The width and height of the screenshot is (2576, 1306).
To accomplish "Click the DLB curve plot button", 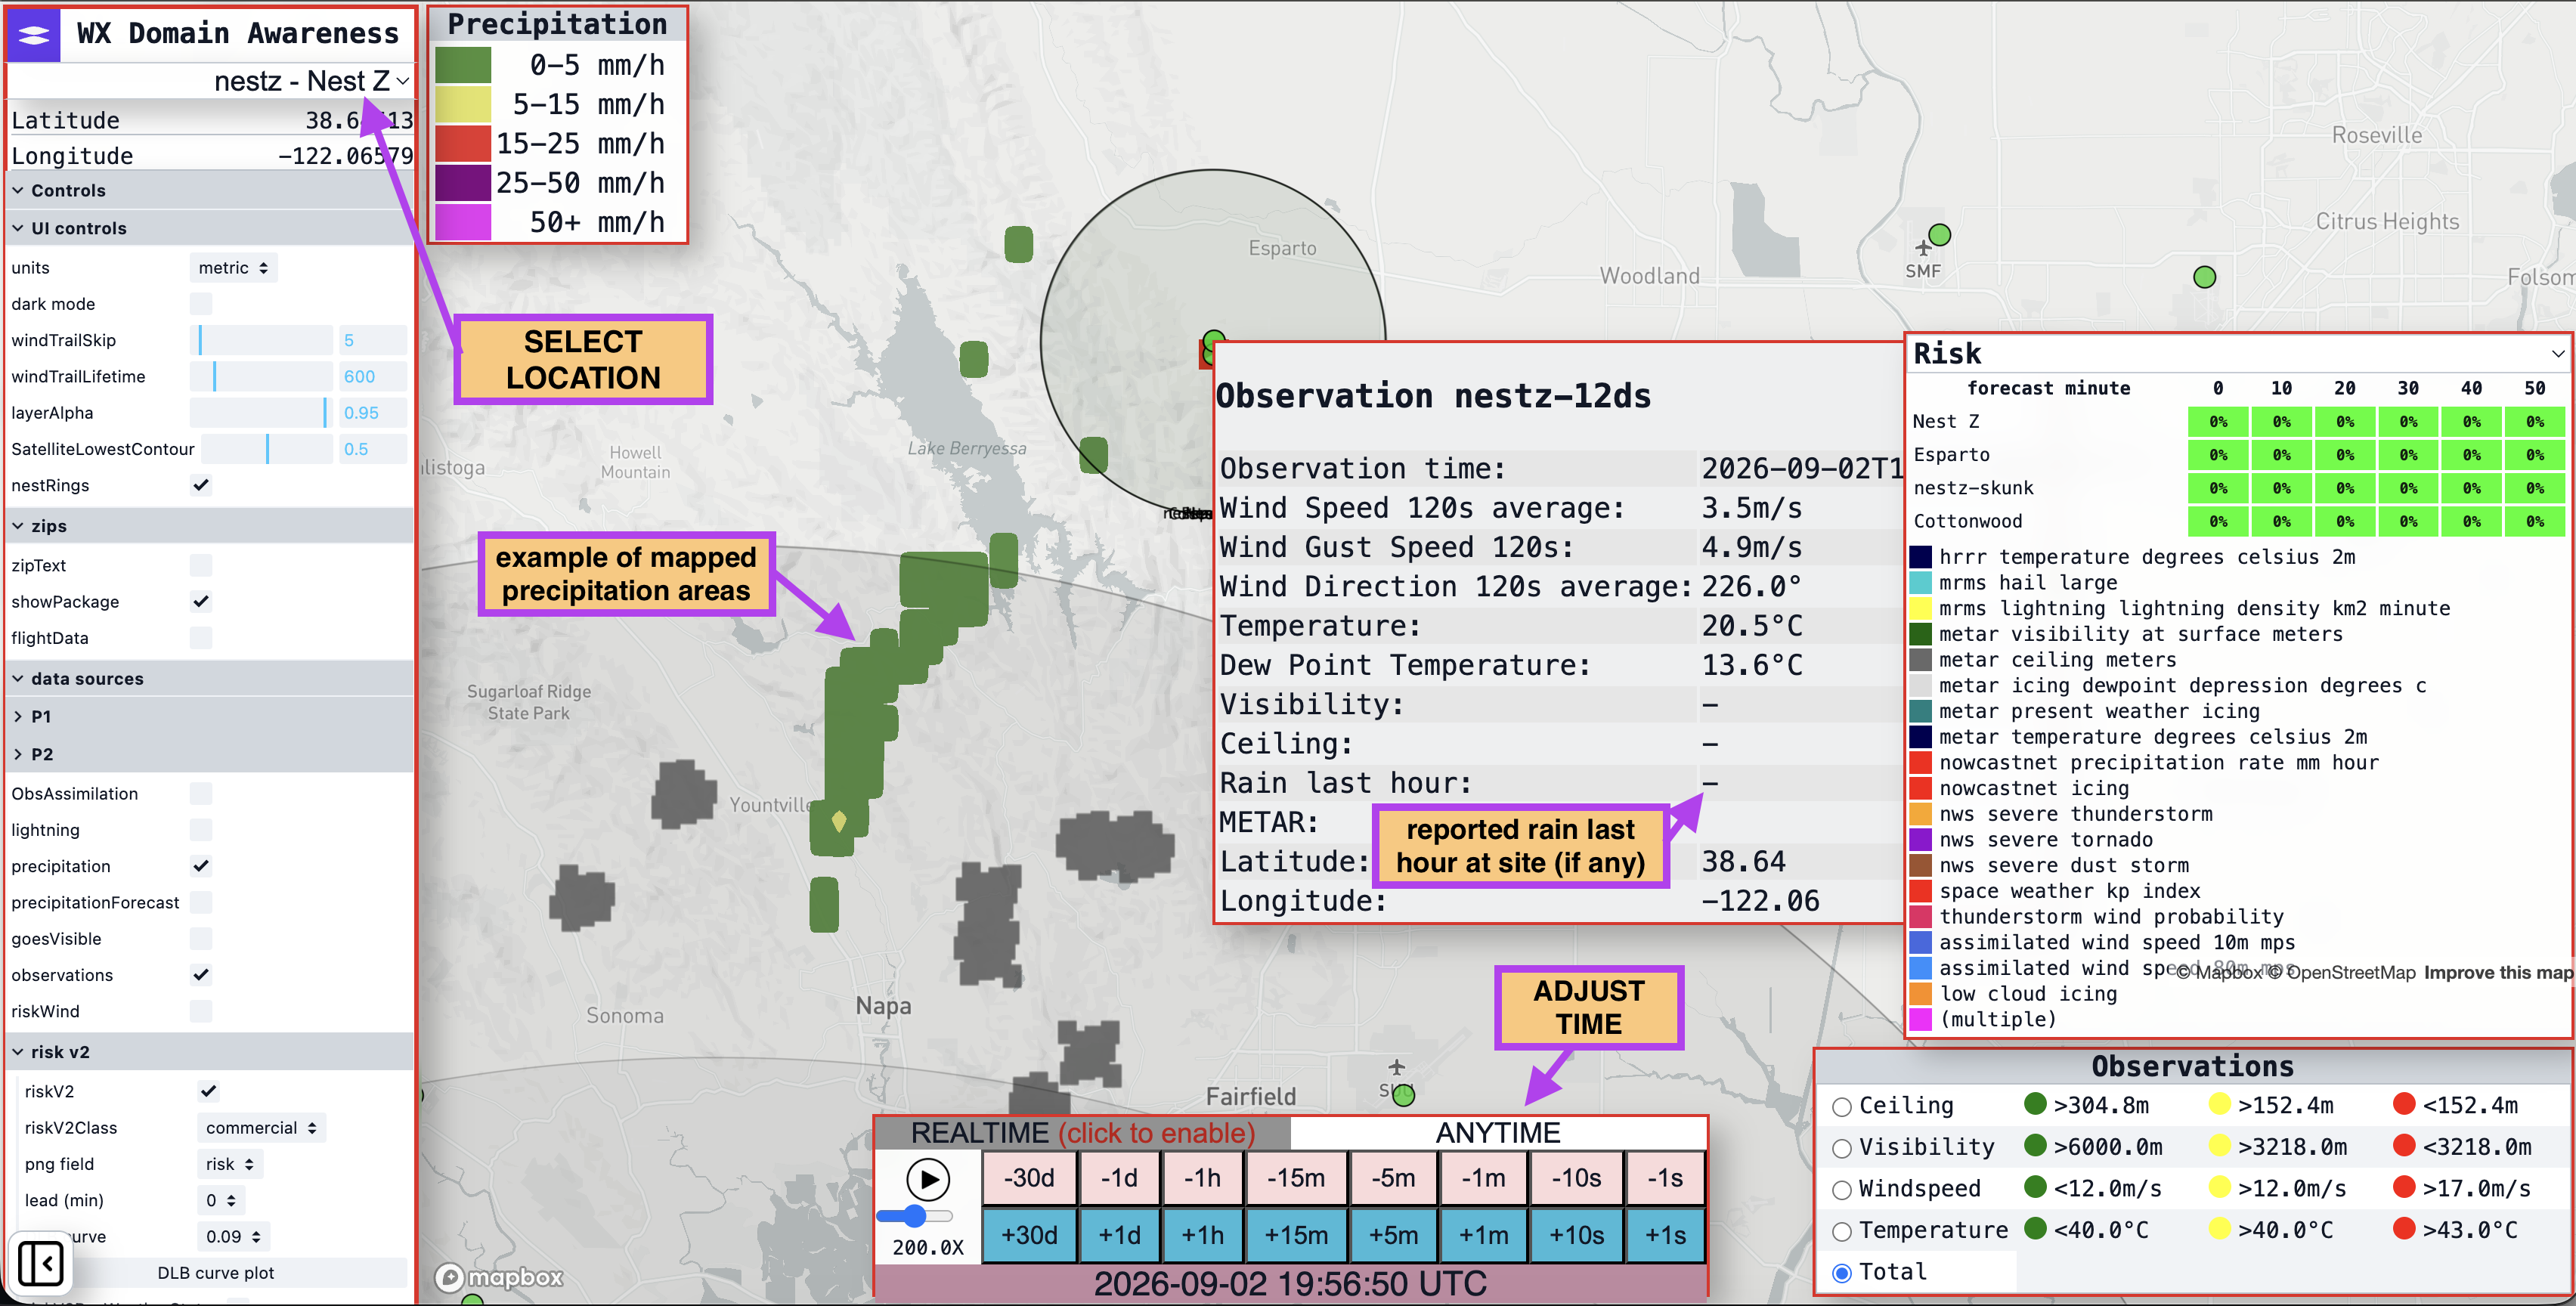I will (x=215, y=1273).
